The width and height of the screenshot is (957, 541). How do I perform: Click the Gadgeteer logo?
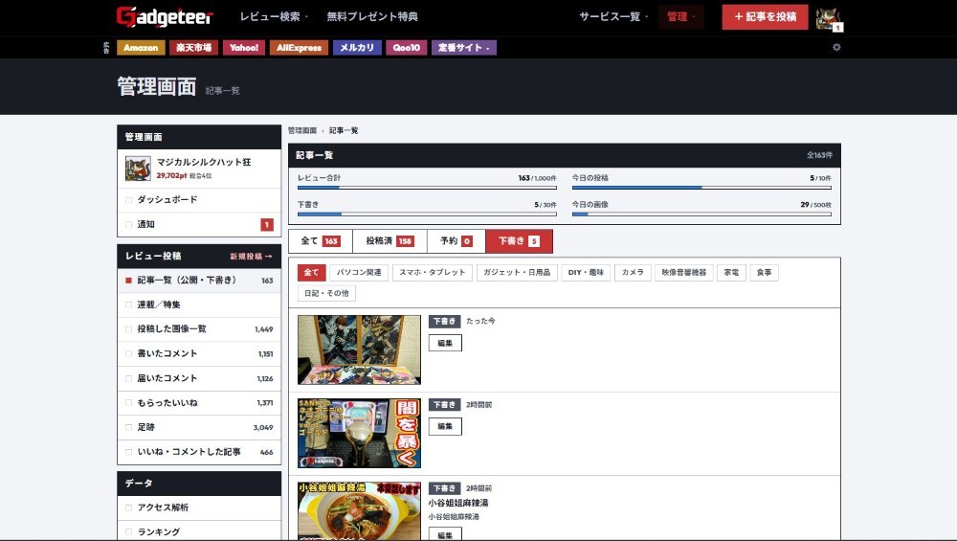165,16
